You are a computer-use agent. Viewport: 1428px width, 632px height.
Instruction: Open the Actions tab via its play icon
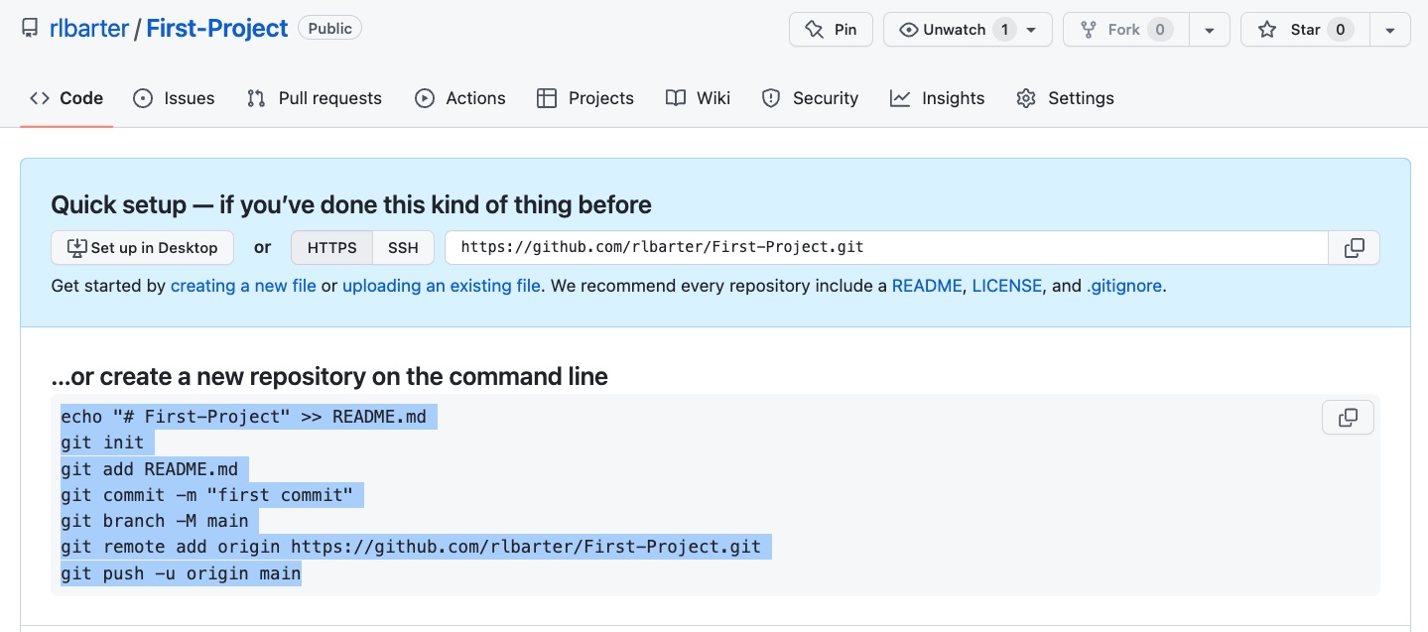point(425,98)
